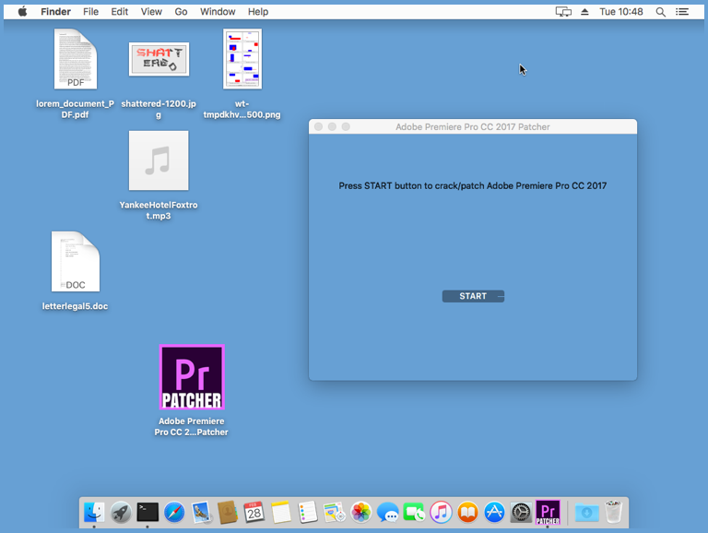Click Premiere Patcher icon in Dock

pos(548,512)
